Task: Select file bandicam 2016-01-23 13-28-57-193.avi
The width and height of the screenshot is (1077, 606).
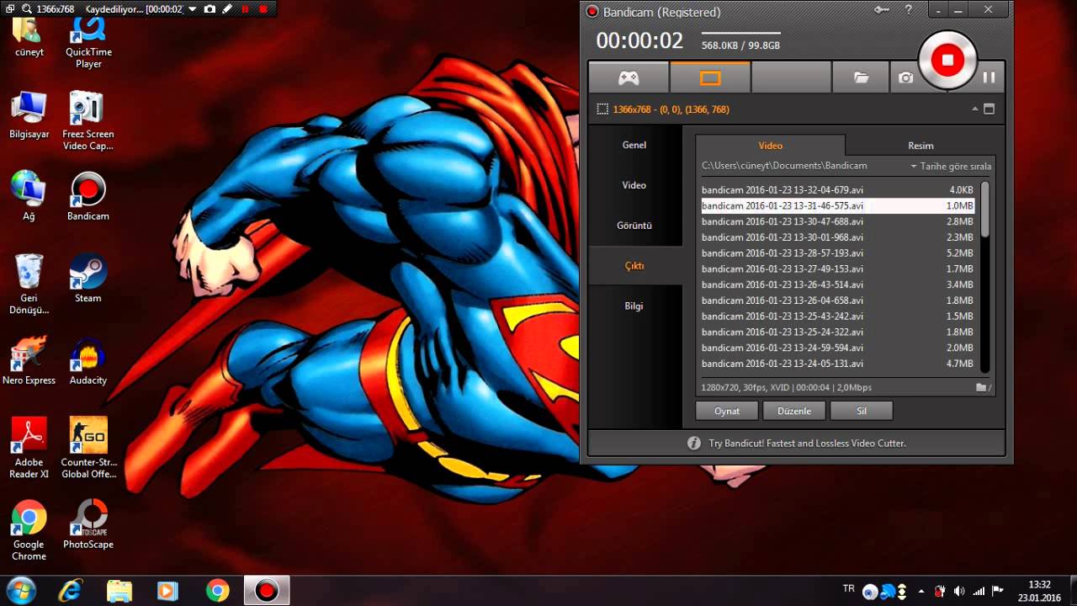Action: [x=838, y=253]
